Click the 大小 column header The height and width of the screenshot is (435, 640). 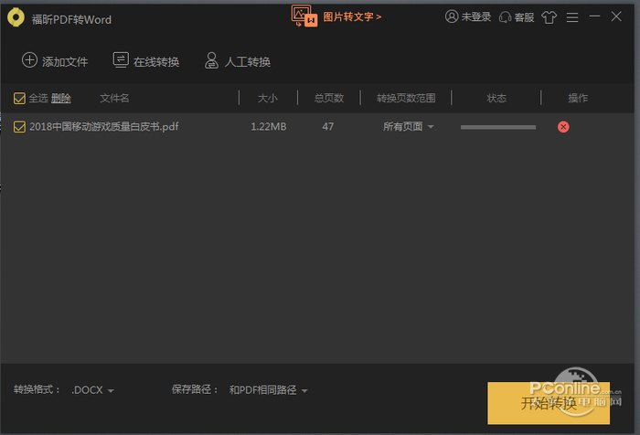tap(268, 98)
